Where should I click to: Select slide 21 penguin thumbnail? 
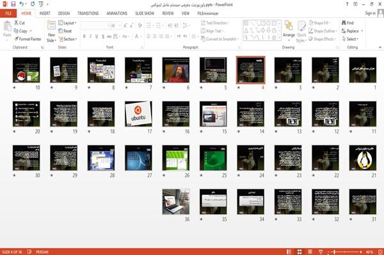363,158
